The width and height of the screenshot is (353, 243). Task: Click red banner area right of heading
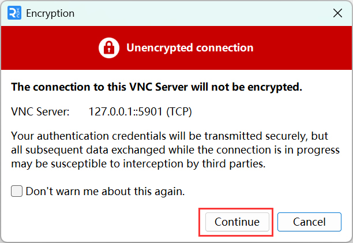(x=303, y=48)
